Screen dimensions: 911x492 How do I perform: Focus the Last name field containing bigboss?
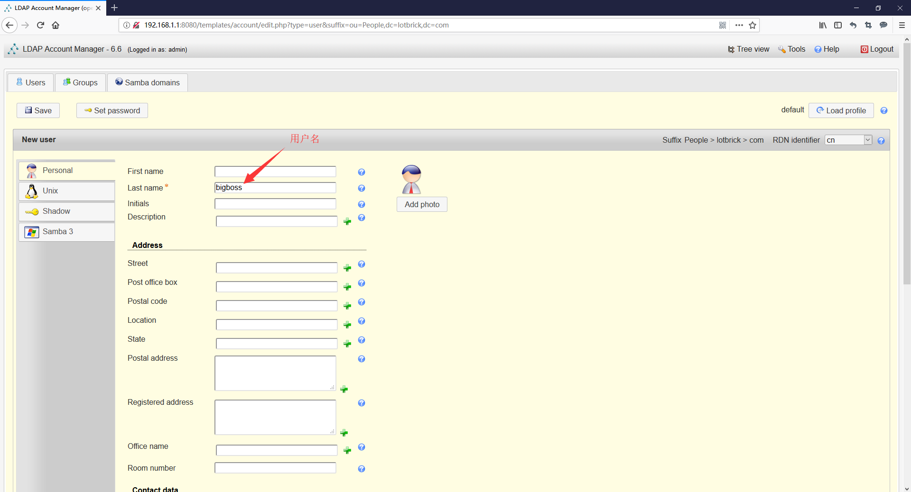click(x=275, y=188)
